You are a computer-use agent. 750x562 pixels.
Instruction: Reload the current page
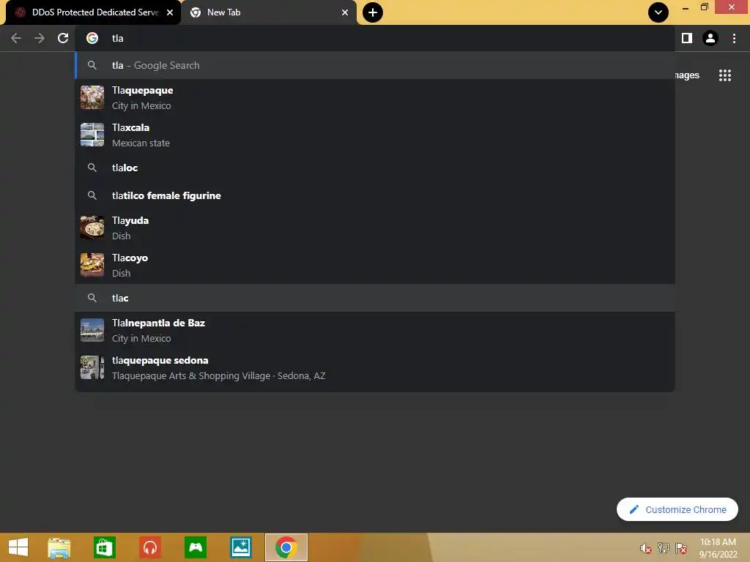coord(63,38)
